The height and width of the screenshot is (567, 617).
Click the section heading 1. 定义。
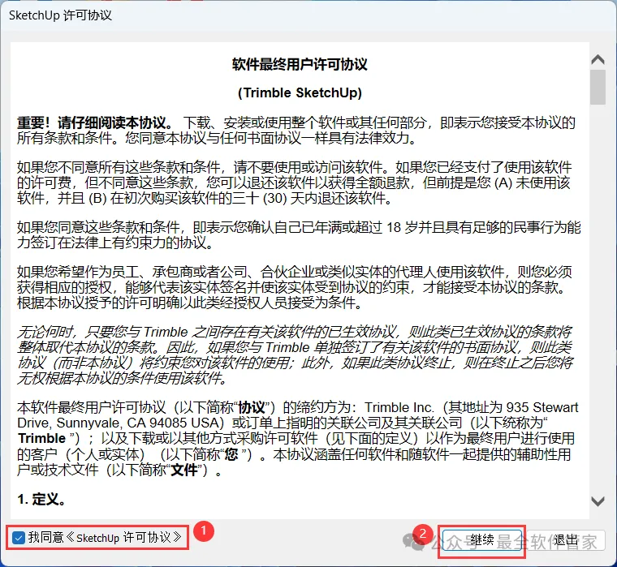pos(41,500)
